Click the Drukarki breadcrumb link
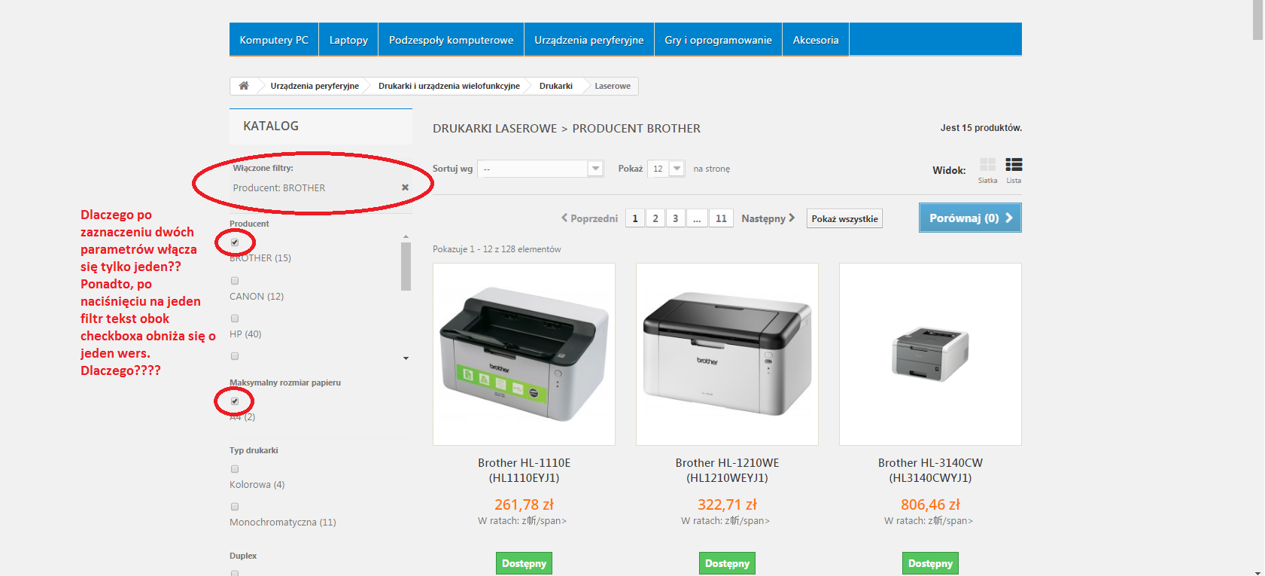 coord(556,86)
